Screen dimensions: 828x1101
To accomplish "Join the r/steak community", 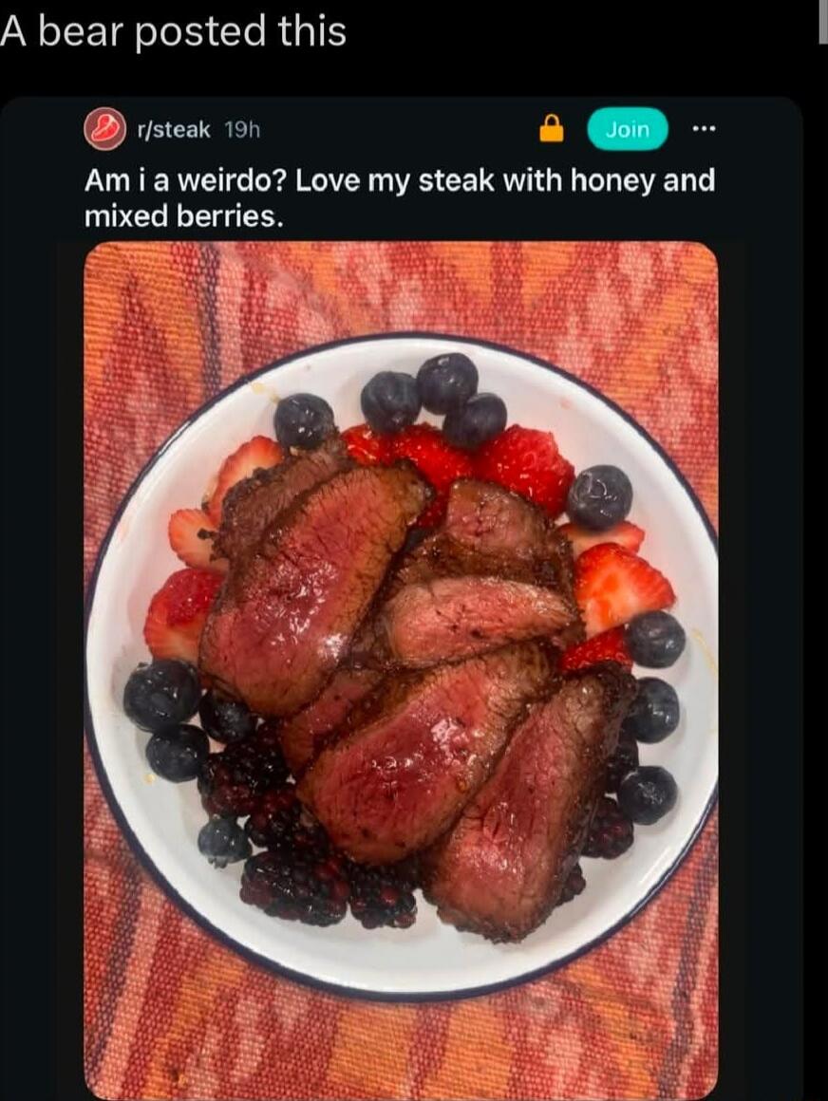I will pyautogui.click(x=628, y=129).
